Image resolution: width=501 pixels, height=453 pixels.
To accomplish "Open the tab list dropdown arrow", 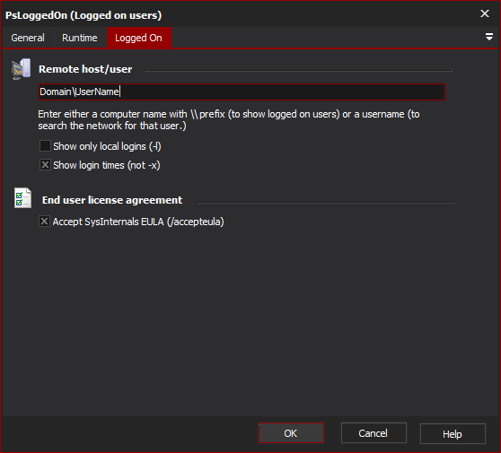I will pos(488,37).
